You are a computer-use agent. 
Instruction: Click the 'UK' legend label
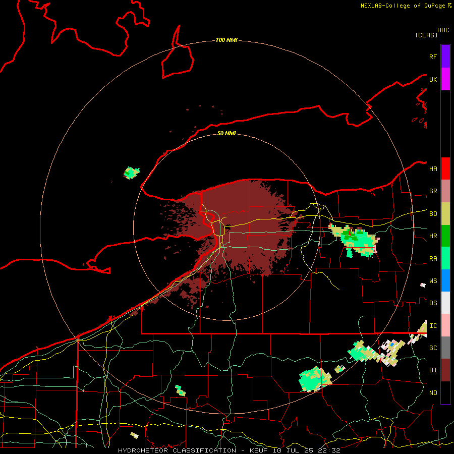point(433,79)
